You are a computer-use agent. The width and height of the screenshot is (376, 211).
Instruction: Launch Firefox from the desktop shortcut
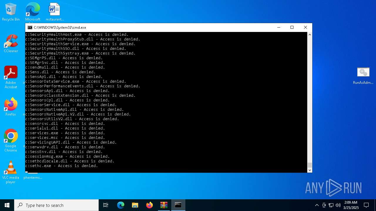tap(11, 107)
